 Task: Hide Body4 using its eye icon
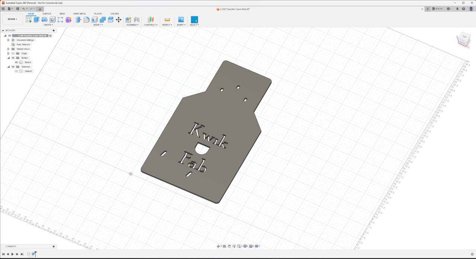16,62
